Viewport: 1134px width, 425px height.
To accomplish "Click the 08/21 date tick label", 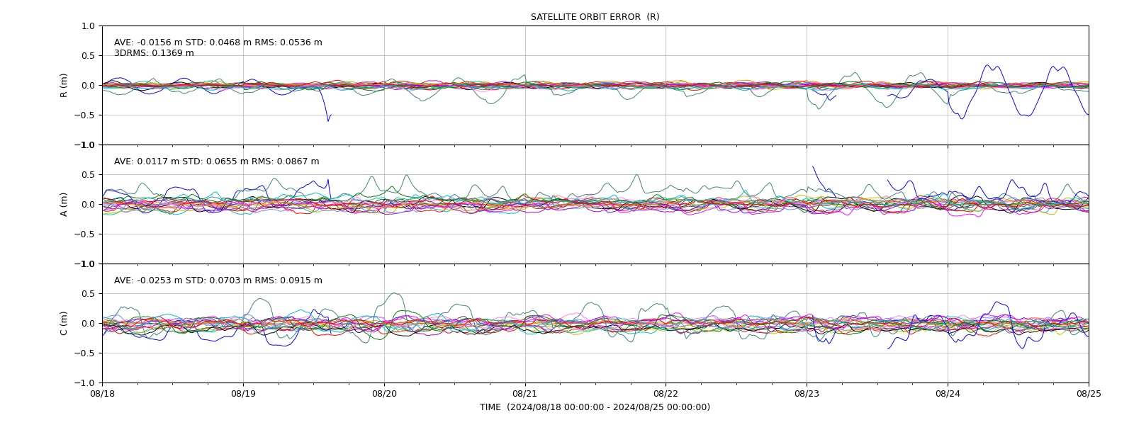I will coord(525,393).
